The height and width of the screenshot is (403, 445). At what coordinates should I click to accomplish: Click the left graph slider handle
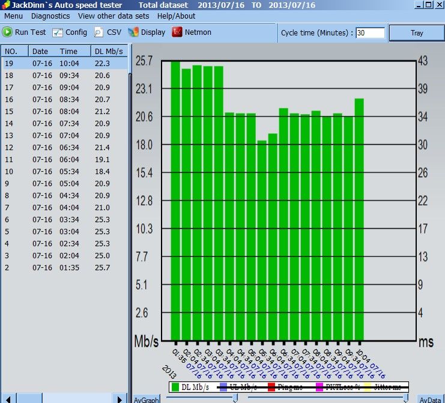pos(235,398)
